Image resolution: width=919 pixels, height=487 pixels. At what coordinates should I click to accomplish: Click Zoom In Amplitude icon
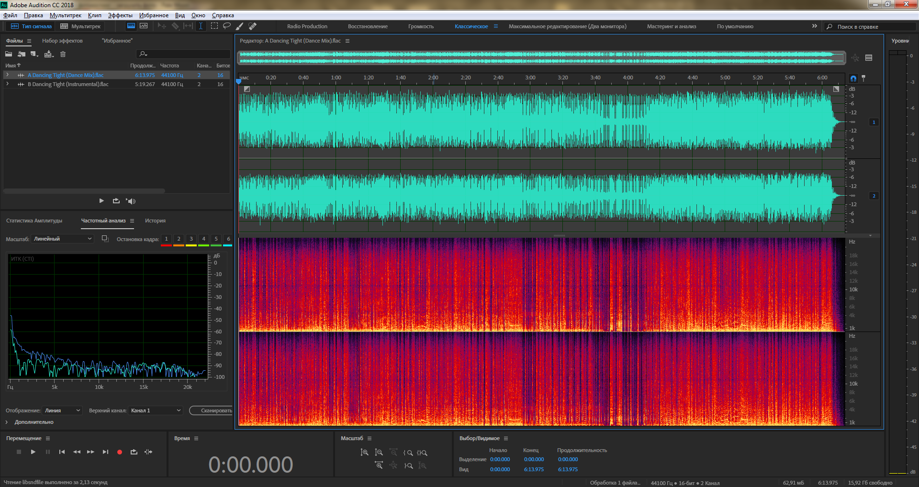[x=365, y=452]
